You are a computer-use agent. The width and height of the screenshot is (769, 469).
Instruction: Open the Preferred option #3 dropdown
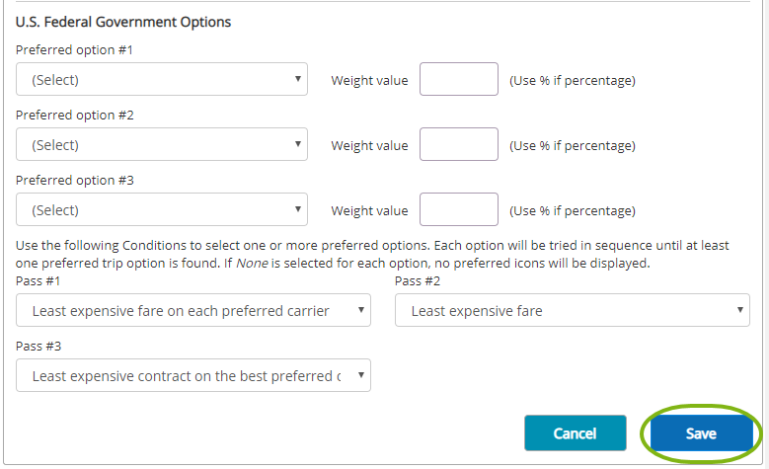(x=162, y=209)
